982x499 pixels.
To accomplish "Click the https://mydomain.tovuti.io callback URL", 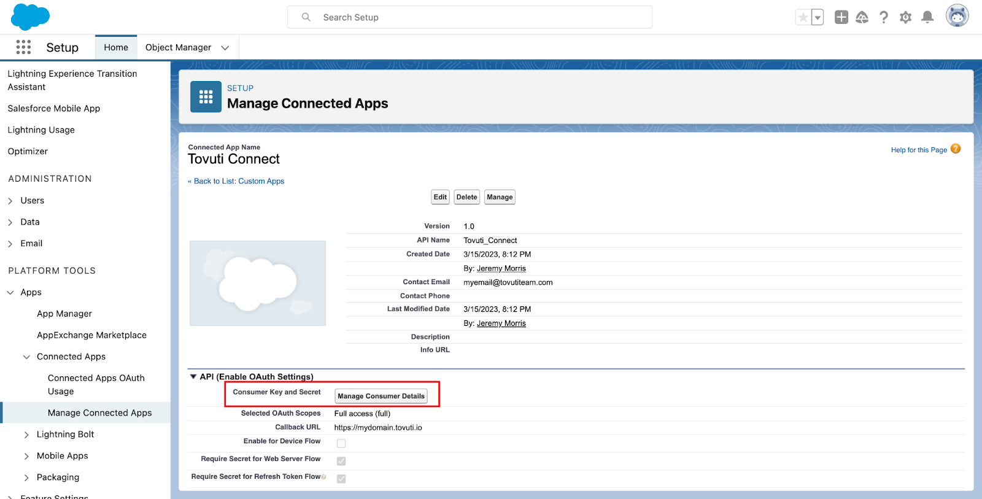I will (x=378, y=428).
